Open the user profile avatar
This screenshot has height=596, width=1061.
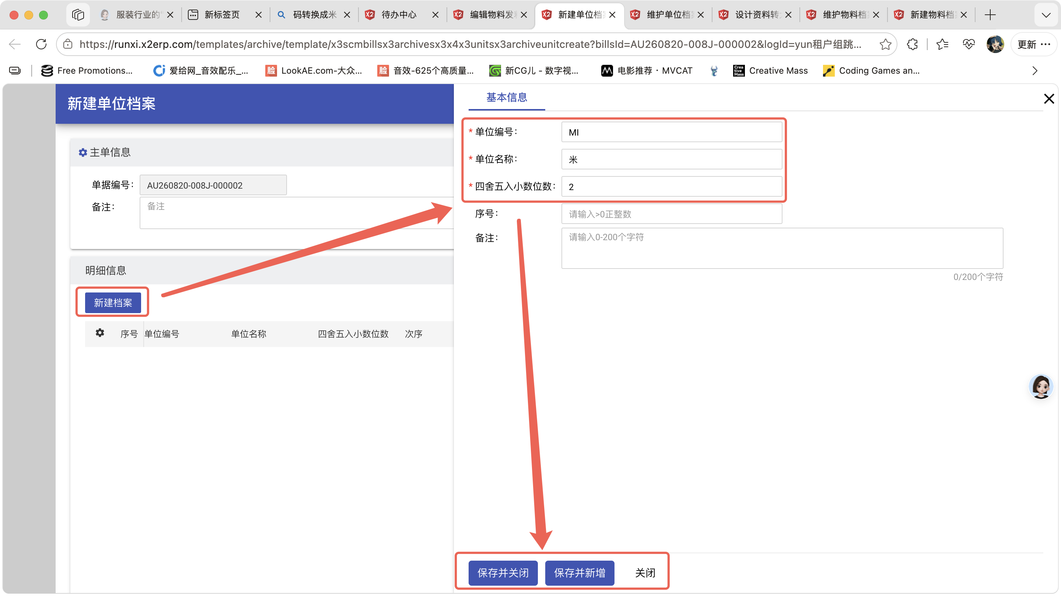995,44
